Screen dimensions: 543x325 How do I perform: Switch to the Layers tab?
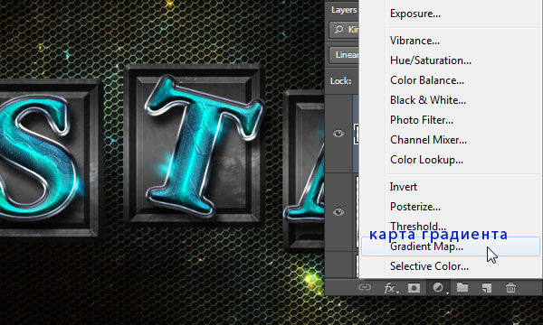344,10
